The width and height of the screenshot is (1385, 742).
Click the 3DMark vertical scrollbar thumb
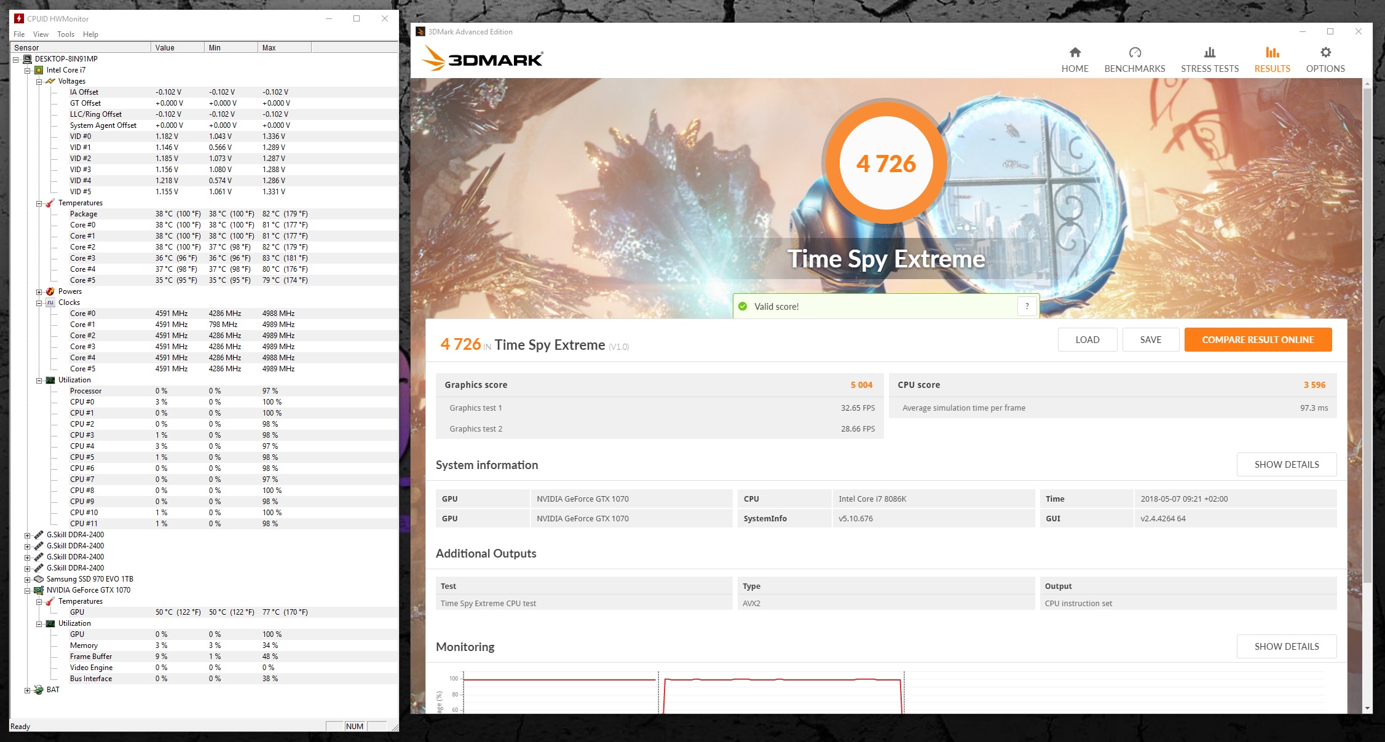pyautogui.click(x=1367, y=335)
